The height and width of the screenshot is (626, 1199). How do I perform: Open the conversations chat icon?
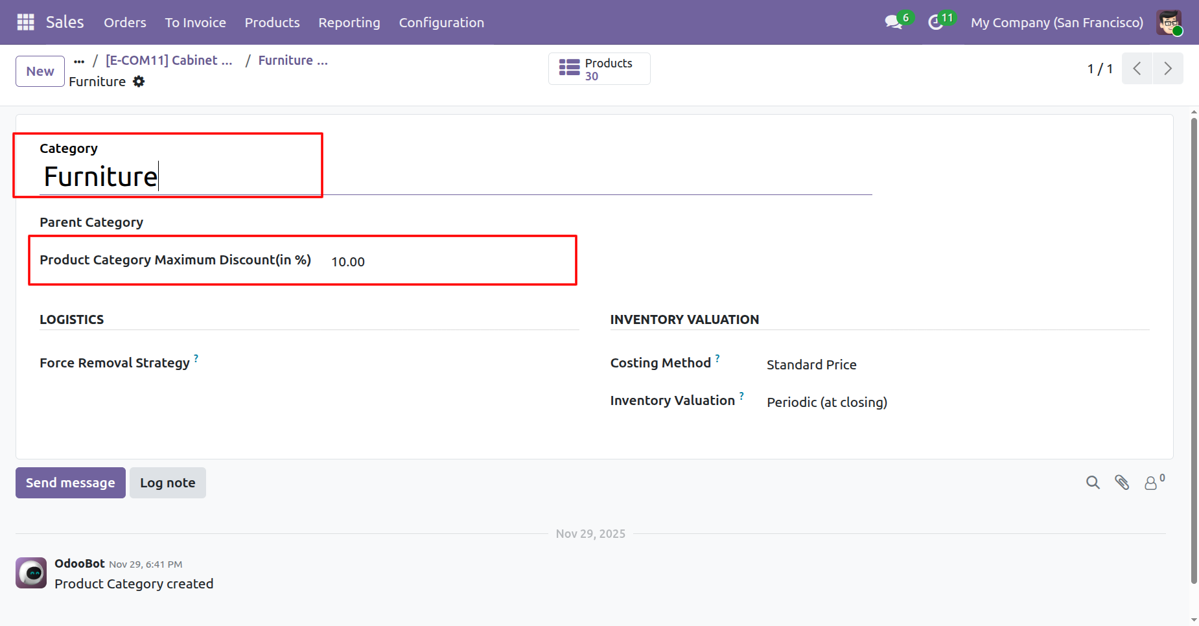[894, 22]
